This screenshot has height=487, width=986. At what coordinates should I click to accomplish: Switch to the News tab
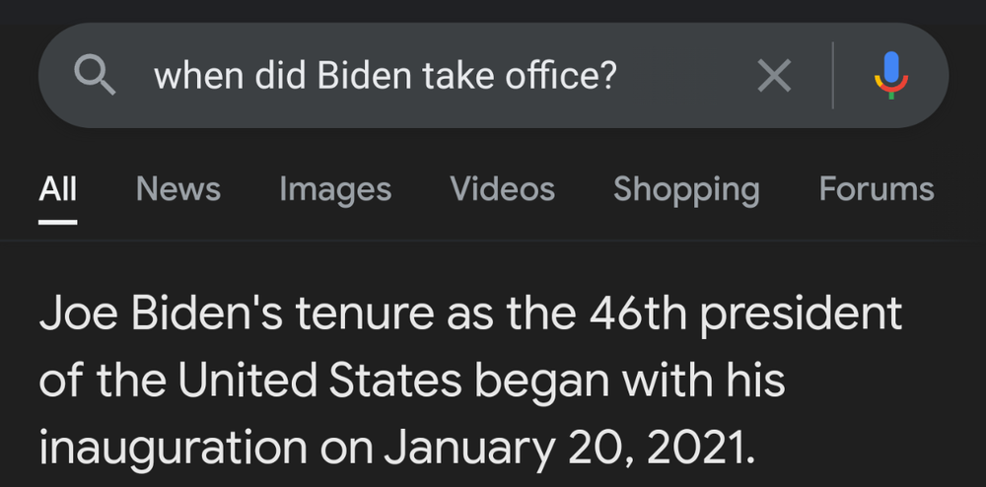(177, 188)
